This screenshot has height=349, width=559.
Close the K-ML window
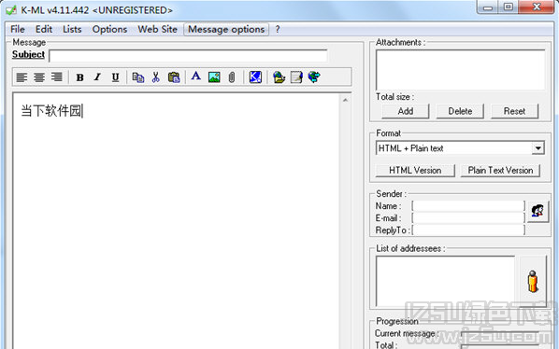537,7
